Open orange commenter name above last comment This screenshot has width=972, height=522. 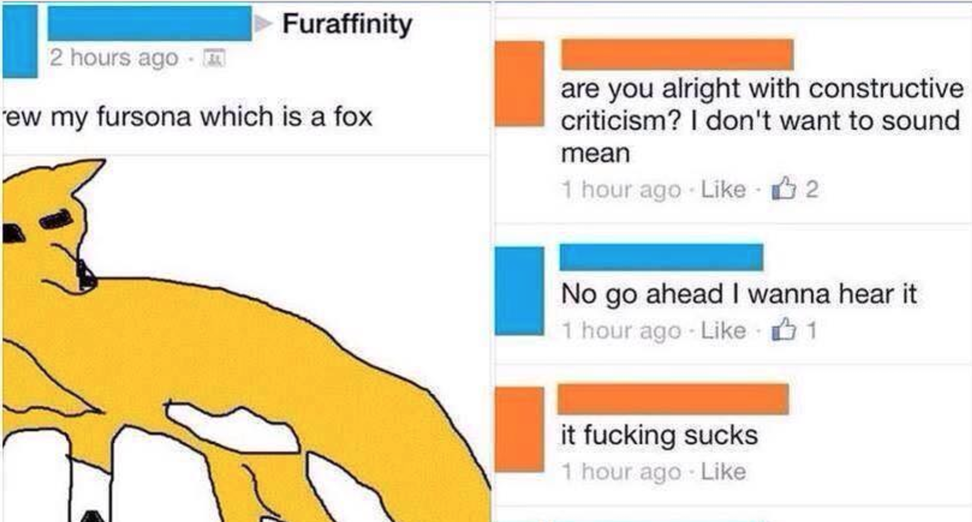click(673, 399)
